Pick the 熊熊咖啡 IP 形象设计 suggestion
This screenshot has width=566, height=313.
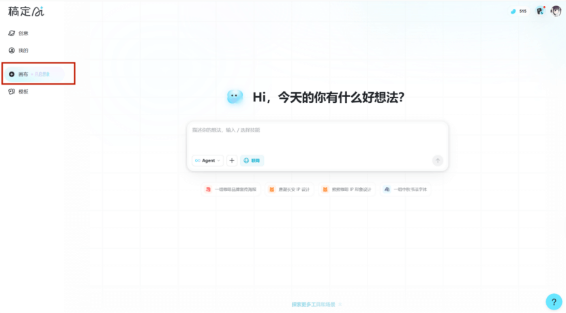[347, 189]
